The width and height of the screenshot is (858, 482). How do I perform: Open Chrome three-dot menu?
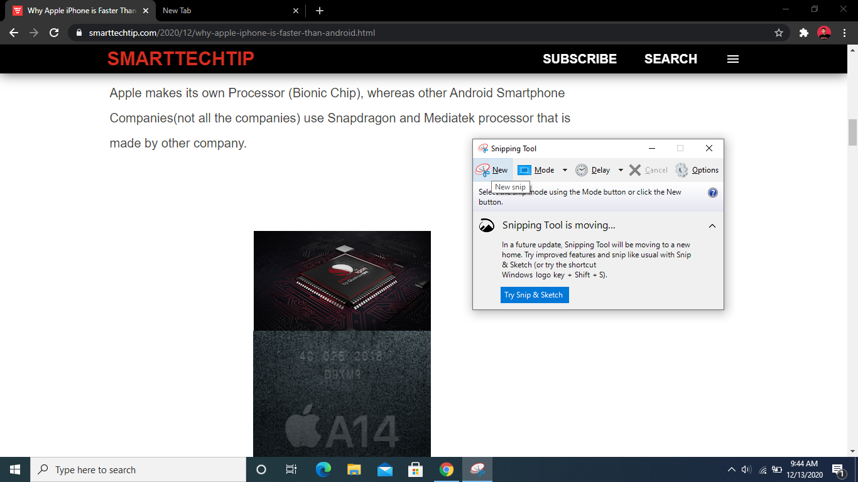pyautogui.click(x=844, y=33)
